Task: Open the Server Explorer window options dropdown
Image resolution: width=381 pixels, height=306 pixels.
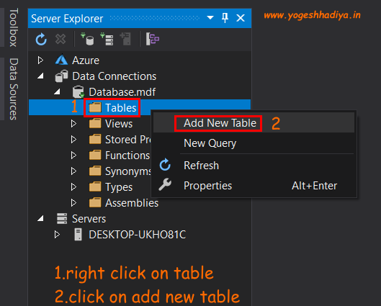Action: 210,18
